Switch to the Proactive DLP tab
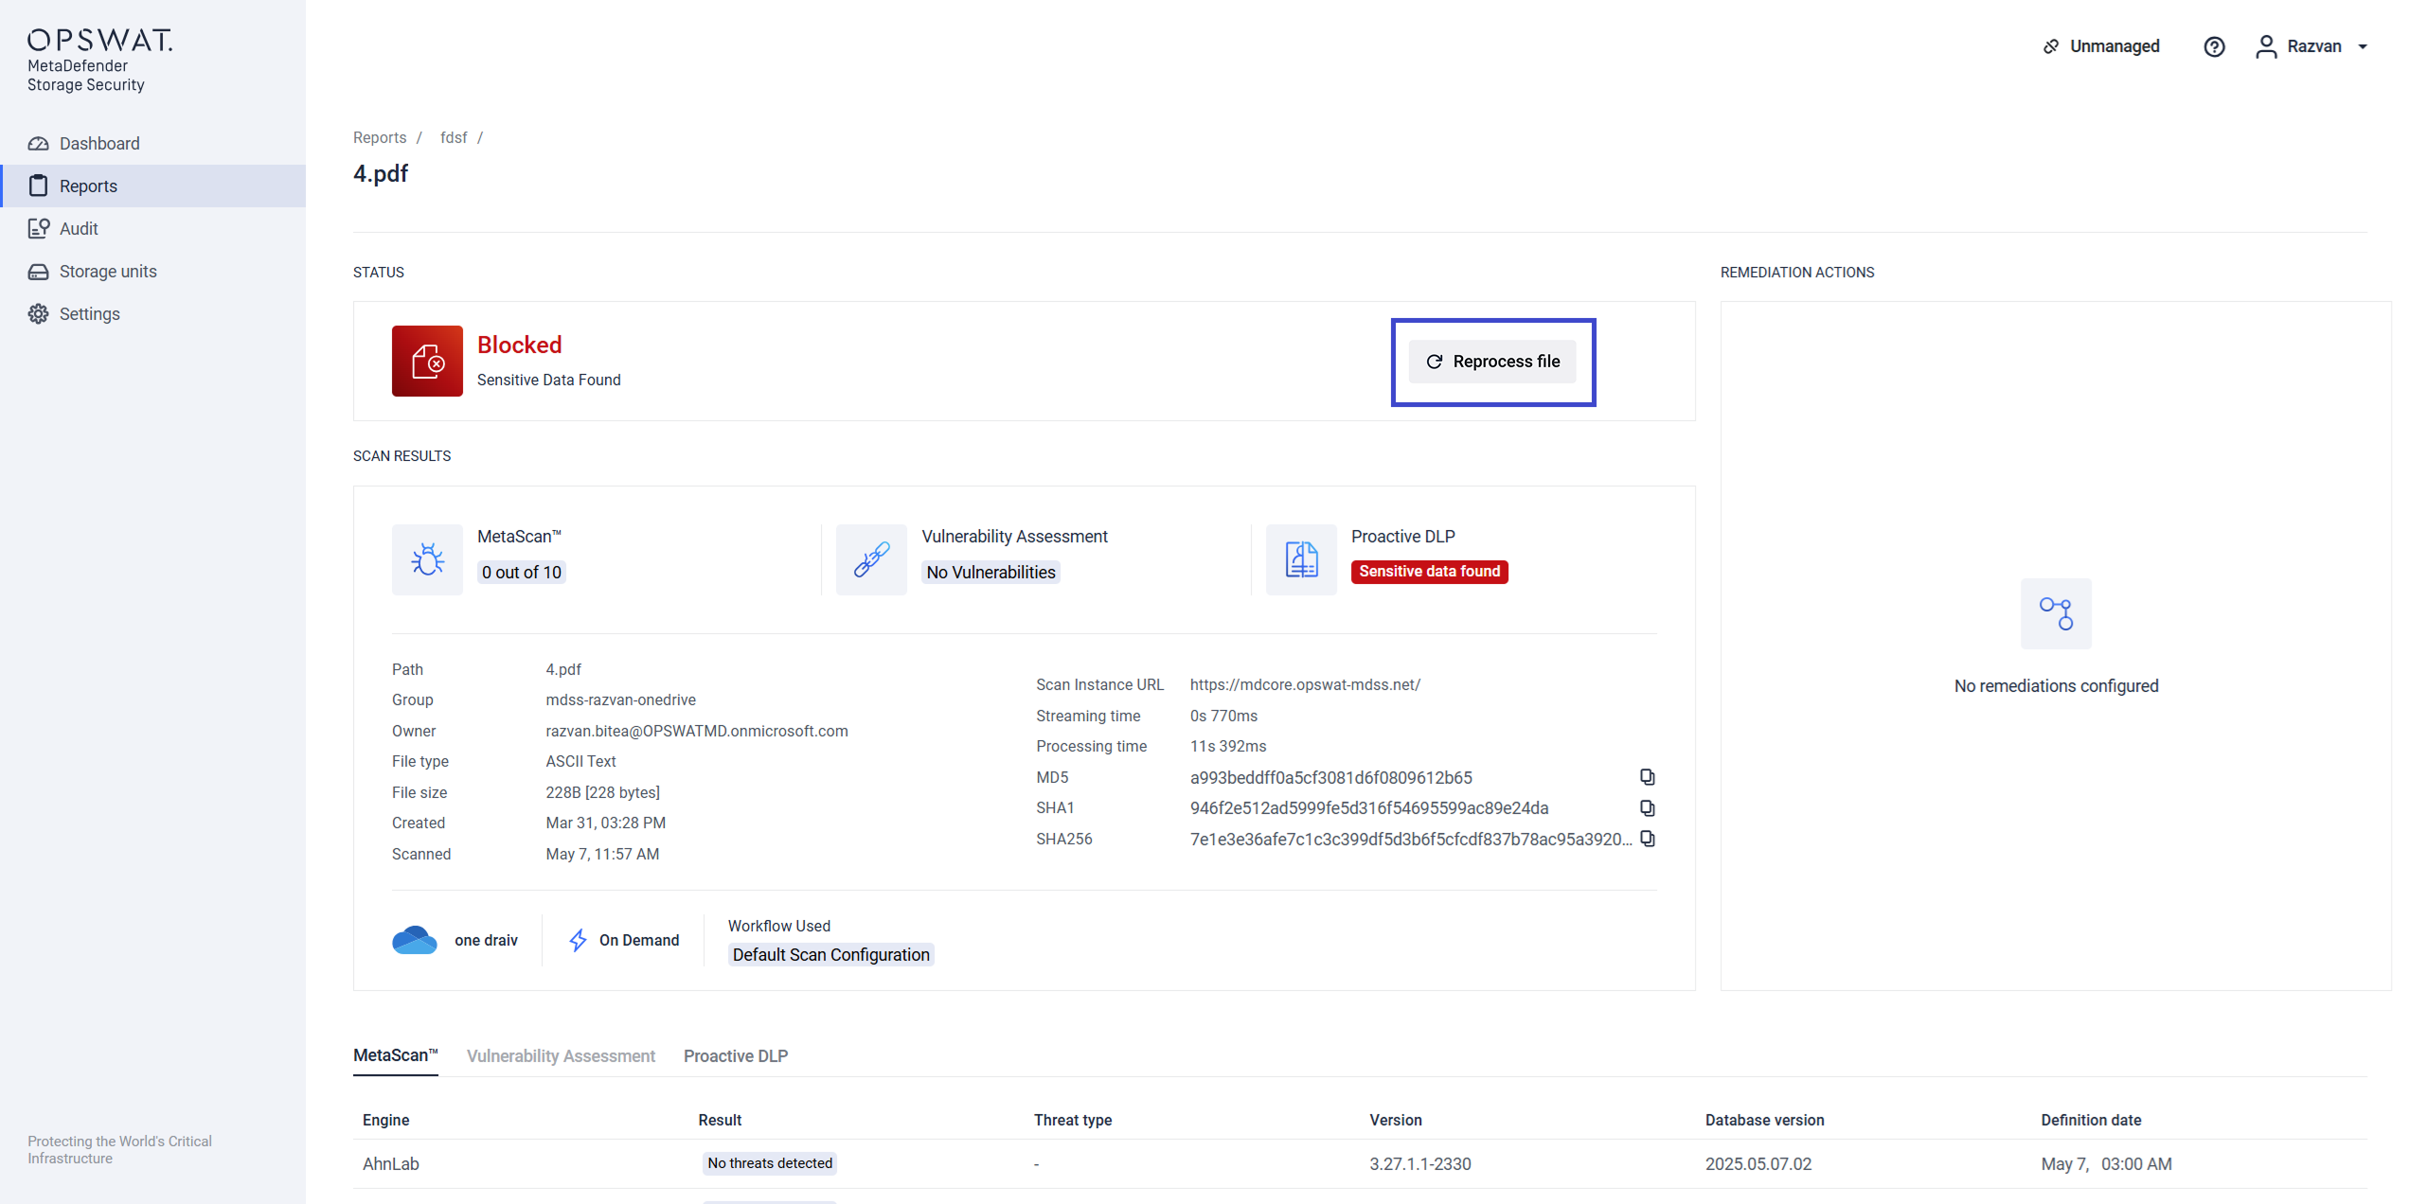Image resolution: width=2409 pixels, height=1204 pixels. 736,1056
